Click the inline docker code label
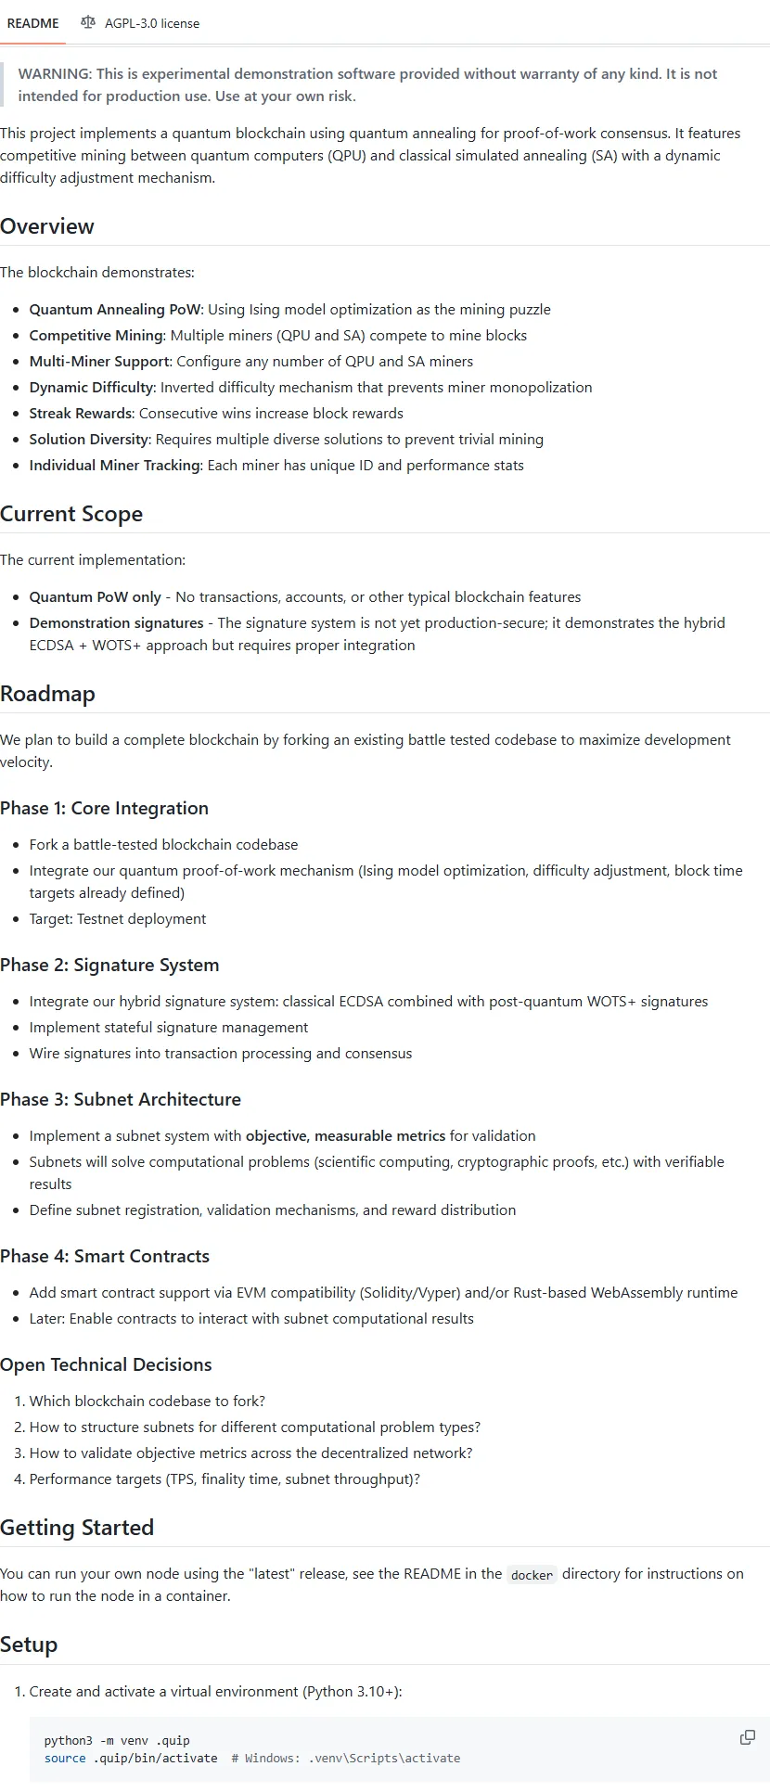This screenshot has width=770, height=1792. (532, 1575)
